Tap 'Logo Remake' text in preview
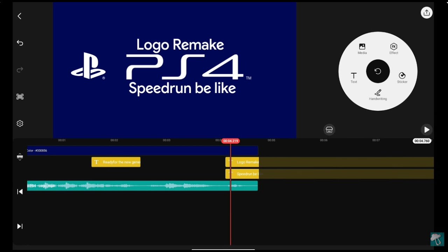Image resolution: width=448 pixels, height=252 pixels. click(180, 45)
